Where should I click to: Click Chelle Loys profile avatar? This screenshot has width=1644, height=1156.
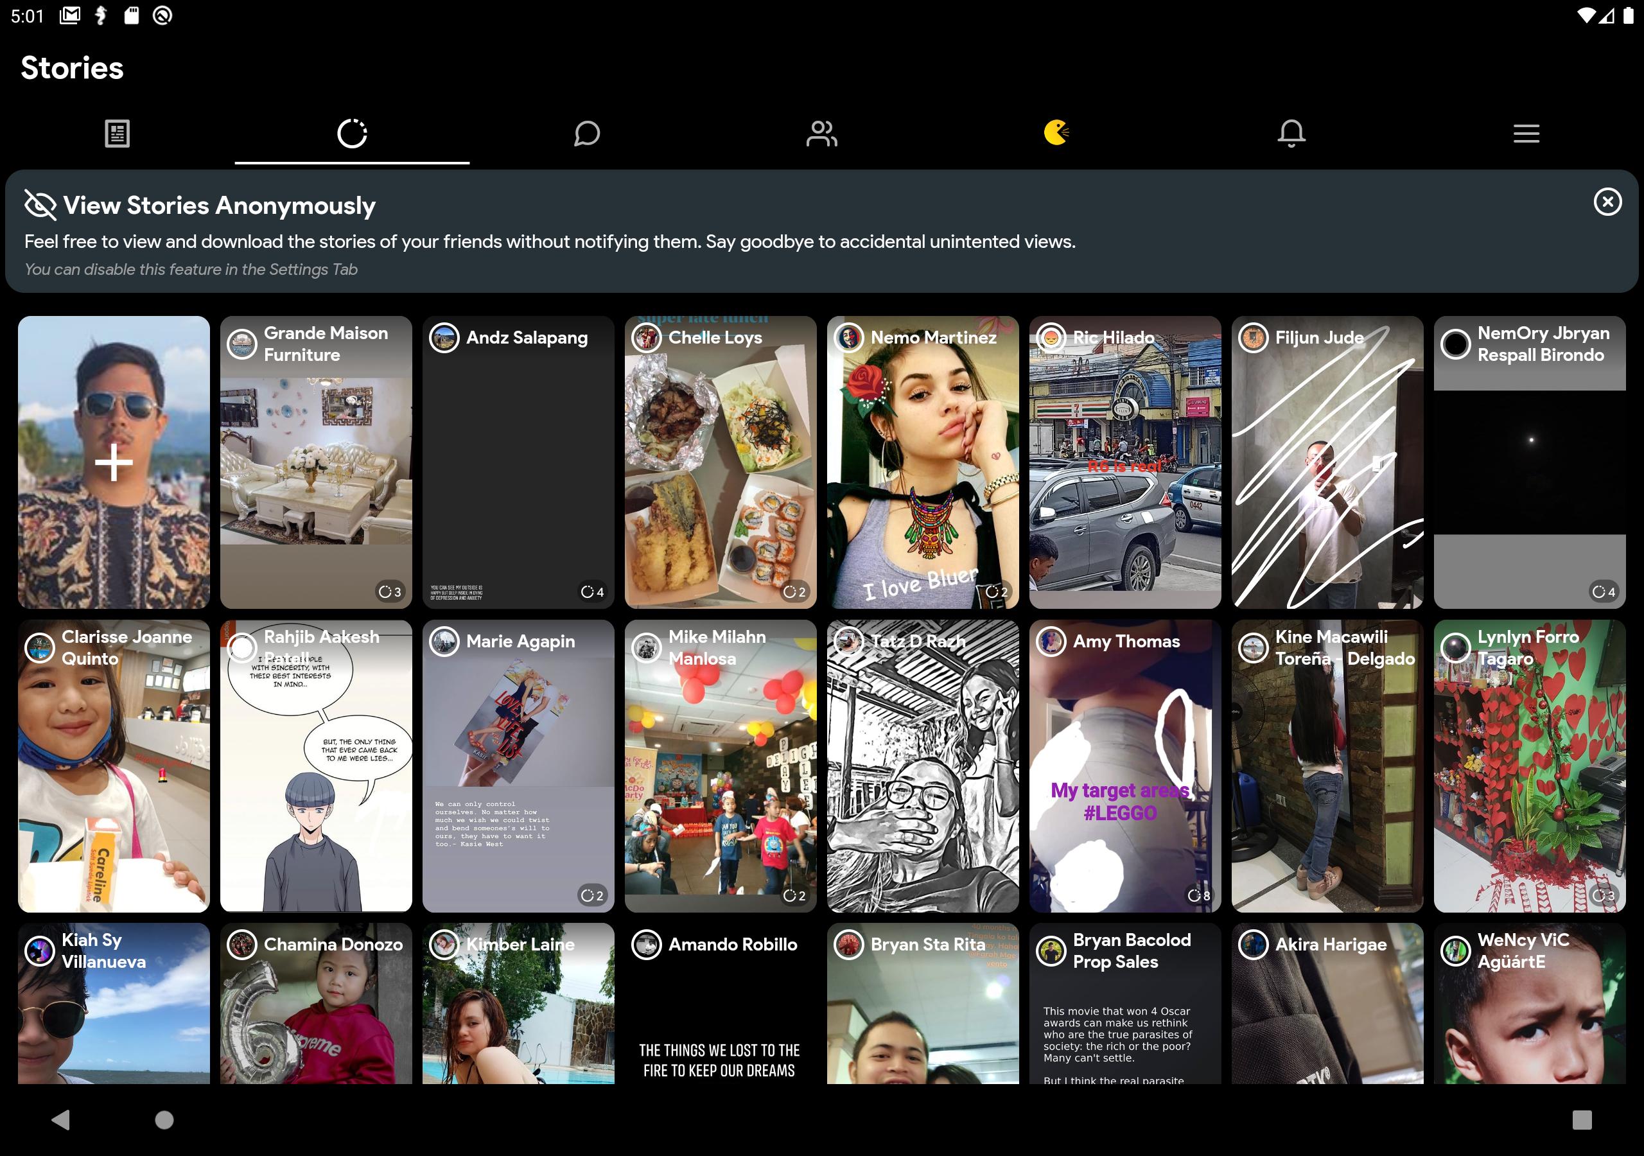(647, 337)
